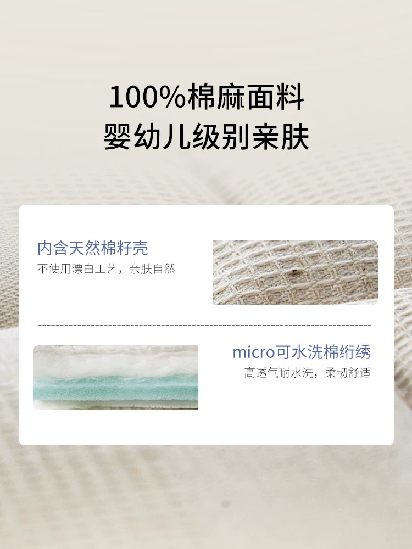
Task: Click the word micro in the heading
Action: (x=254, y=352)
